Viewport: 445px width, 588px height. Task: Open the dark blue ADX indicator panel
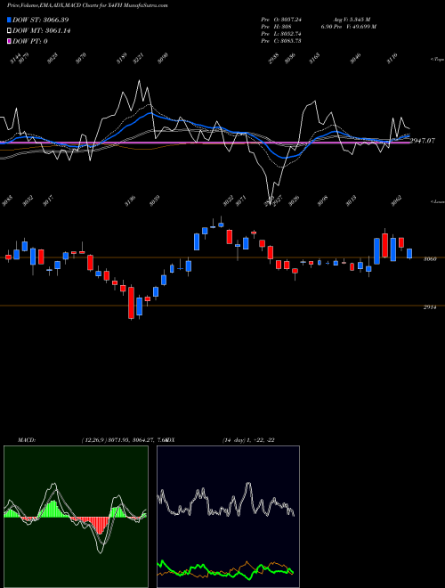click(228, 517)
